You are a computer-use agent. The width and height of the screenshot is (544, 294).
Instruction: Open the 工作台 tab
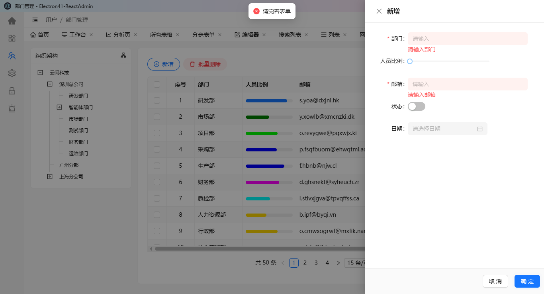[74, 35]
